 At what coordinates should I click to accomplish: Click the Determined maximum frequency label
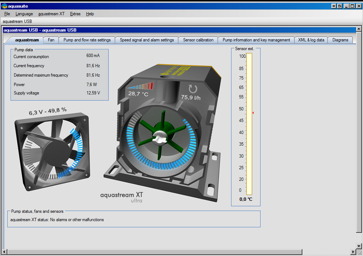click(x=41, y=75)
